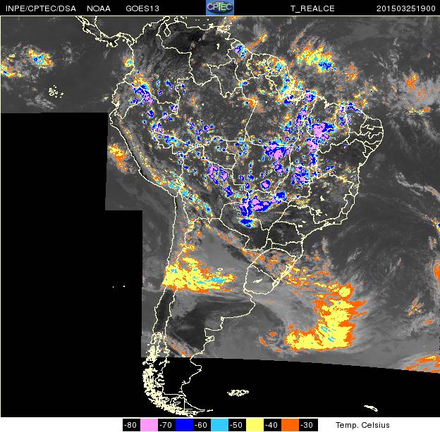Click the pink -80 to -70 legend swatch
Screen dimensions: 440x432
pyautogui.click(x=149, y=425)
